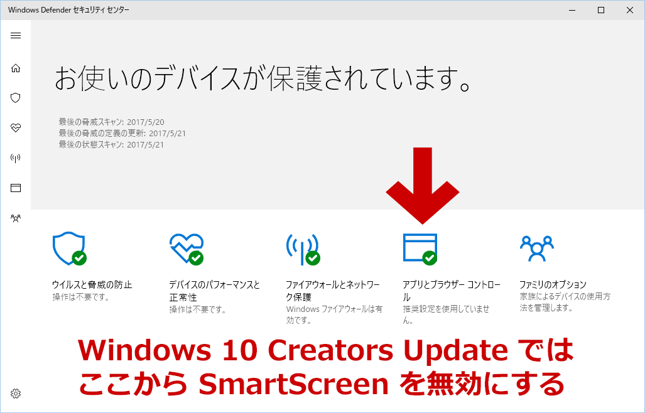Close the Windows Defender security center window
The width and height of the screenshot is (645, 413).
pyautogui.click(x=630, y=10)
